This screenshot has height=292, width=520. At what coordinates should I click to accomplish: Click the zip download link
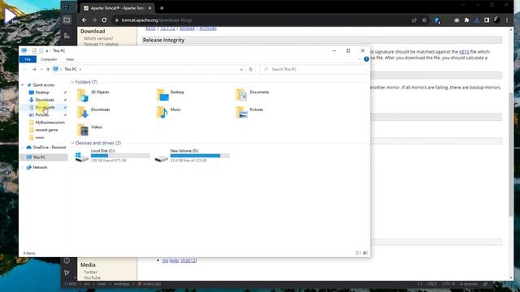pyautogui.click(x=165, y=260)
